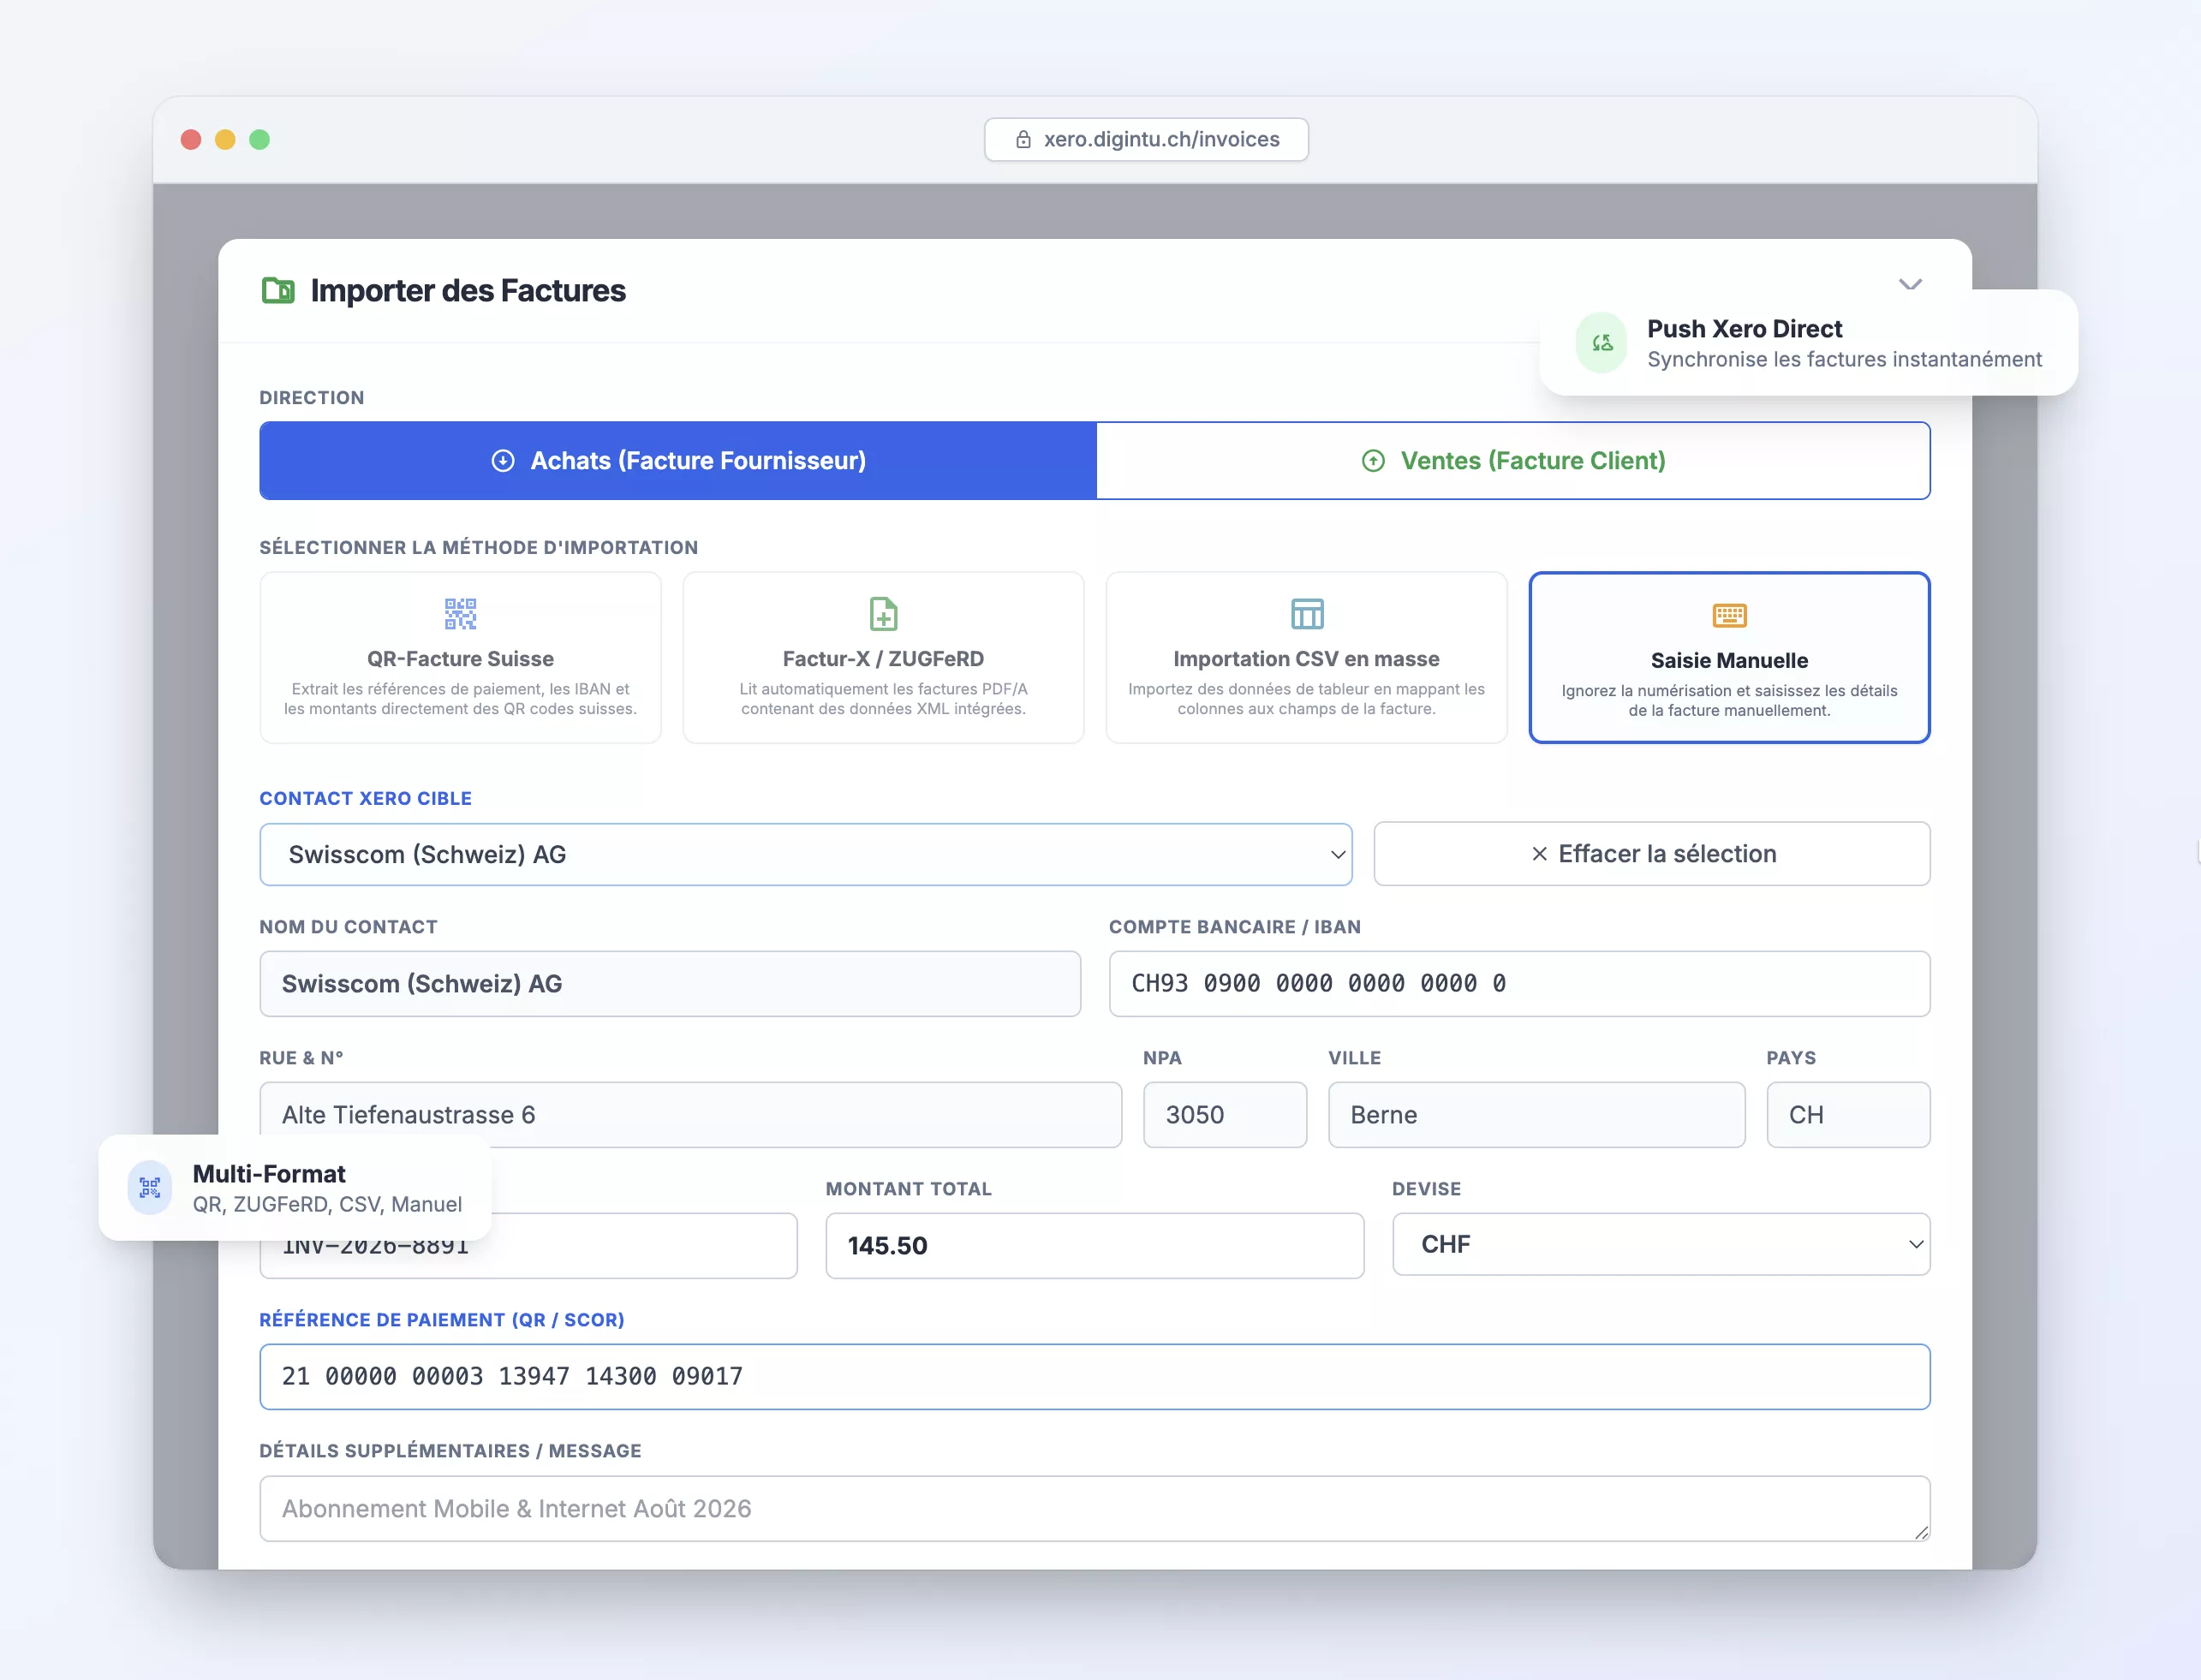The image size is (2201, 1680).
Task: Switch to Ventes (Facture Client) direction
Action: point(1513,460)
